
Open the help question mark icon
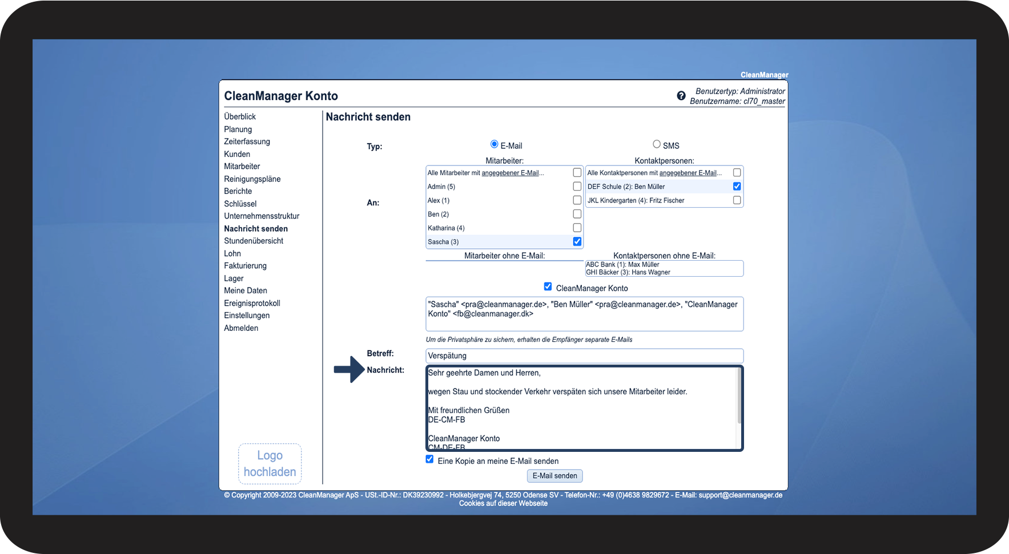(681, 96)
